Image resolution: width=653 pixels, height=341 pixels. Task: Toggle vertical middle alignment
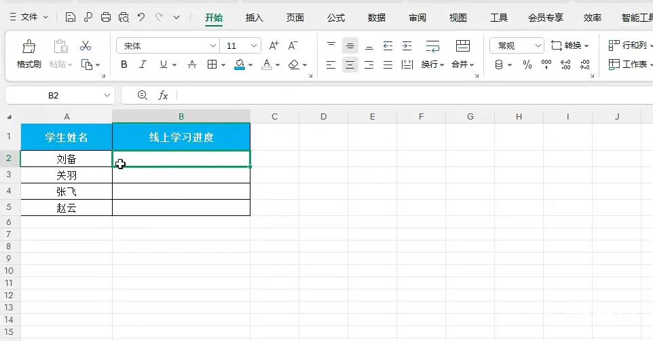pos(350,46)
